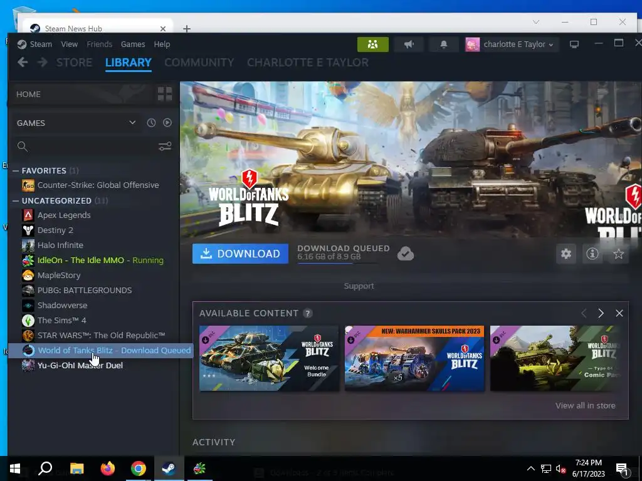Select PUBG: BATTLEGROUNDS
This screenshot has height=481, width=642.
click(x=85, y=291)
